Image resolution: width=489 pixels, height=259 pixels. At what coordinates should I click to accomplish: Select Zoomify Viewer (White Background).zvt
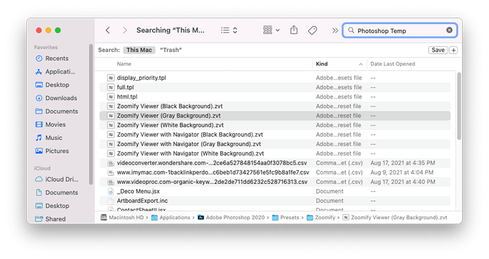point(275,125)
